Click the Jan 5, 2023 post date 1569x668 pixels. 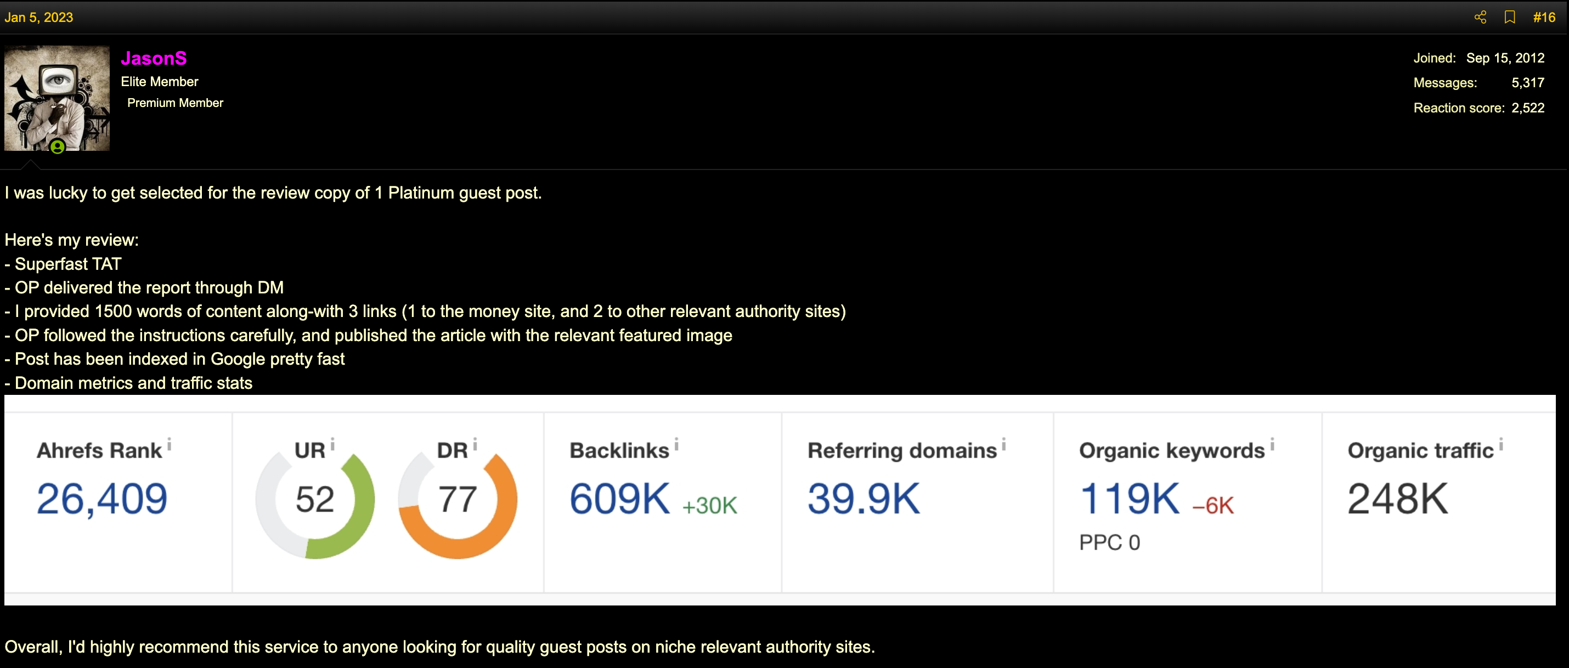[38, 17]
